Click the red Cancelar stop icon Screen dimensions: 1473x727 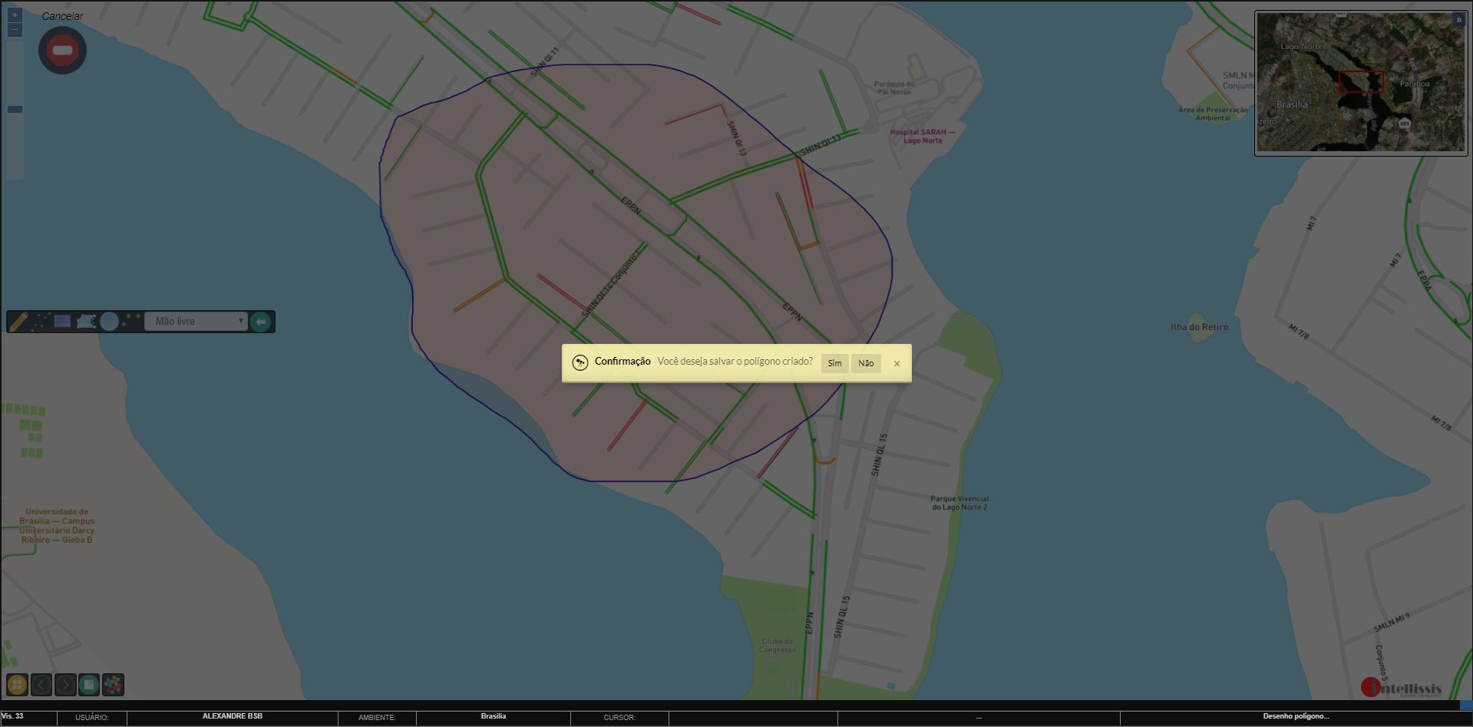coord(62,51)
